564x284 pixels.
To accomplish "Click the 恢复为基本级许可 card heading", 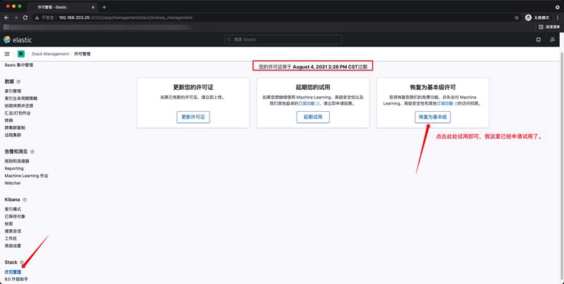I will [433, 87].
